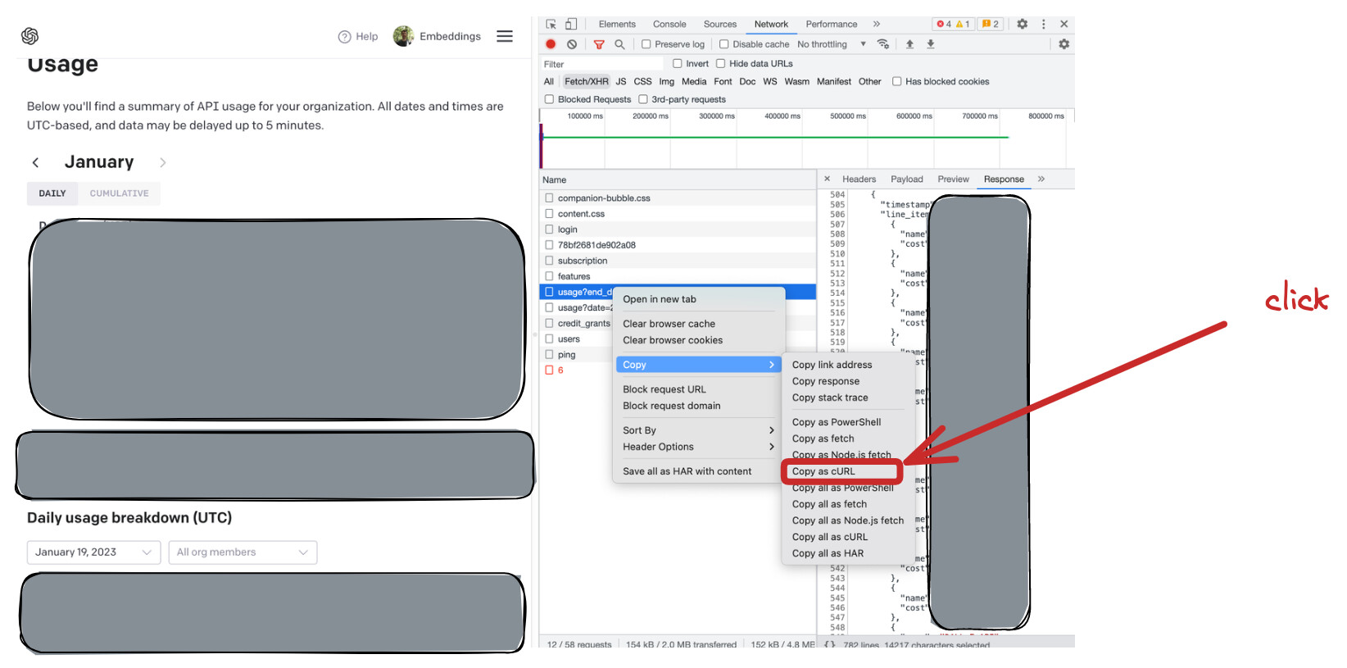The image size is (1347, 668).
Task: Tick the Hide data URLs checkbox
Action: 721,64
